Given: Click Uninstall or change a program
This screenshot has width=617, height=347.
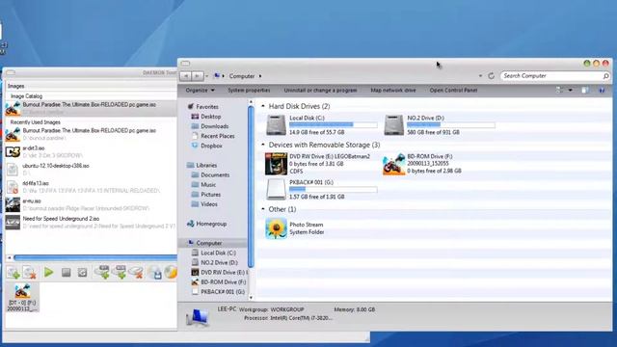Looking at the screenshot, I should (320, 90).
